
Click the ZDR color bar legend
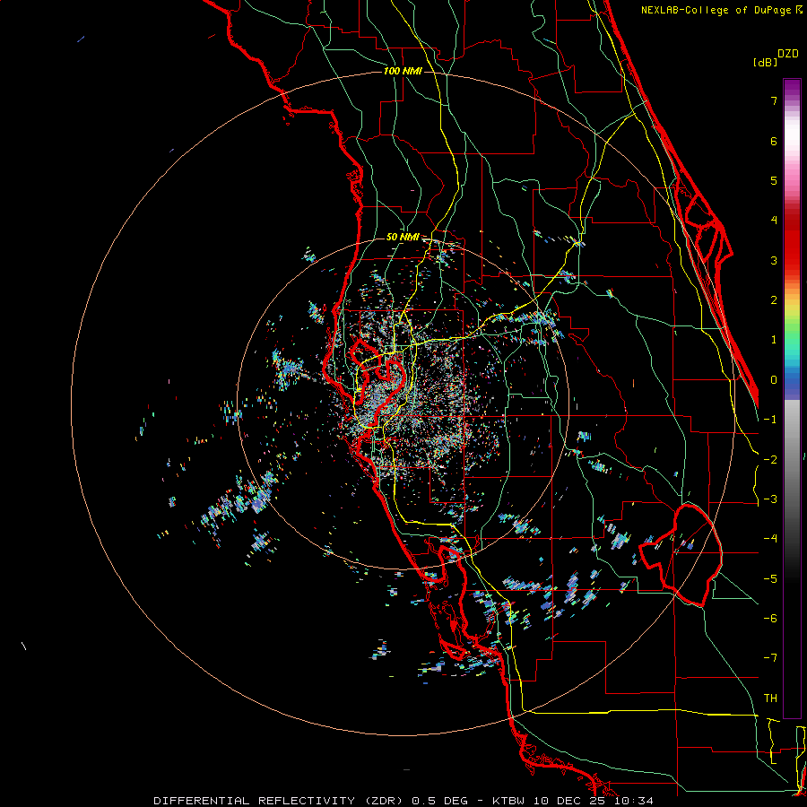792,398
